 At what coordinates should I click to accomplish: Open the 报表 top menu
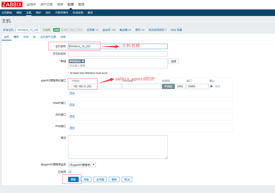tap(60, 4)
